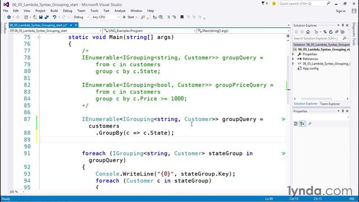Open the Start button dropdown arrow
359x202 pixels.
point(136,17)
